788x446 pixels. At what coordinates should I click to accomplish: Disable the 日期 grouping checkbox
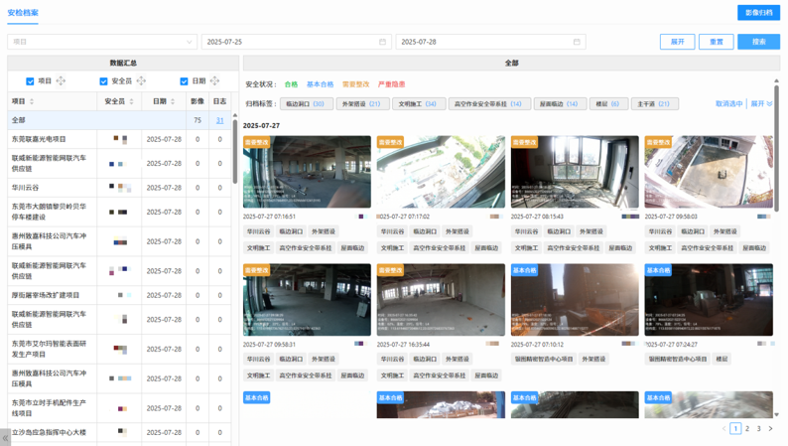click(184, 81)
